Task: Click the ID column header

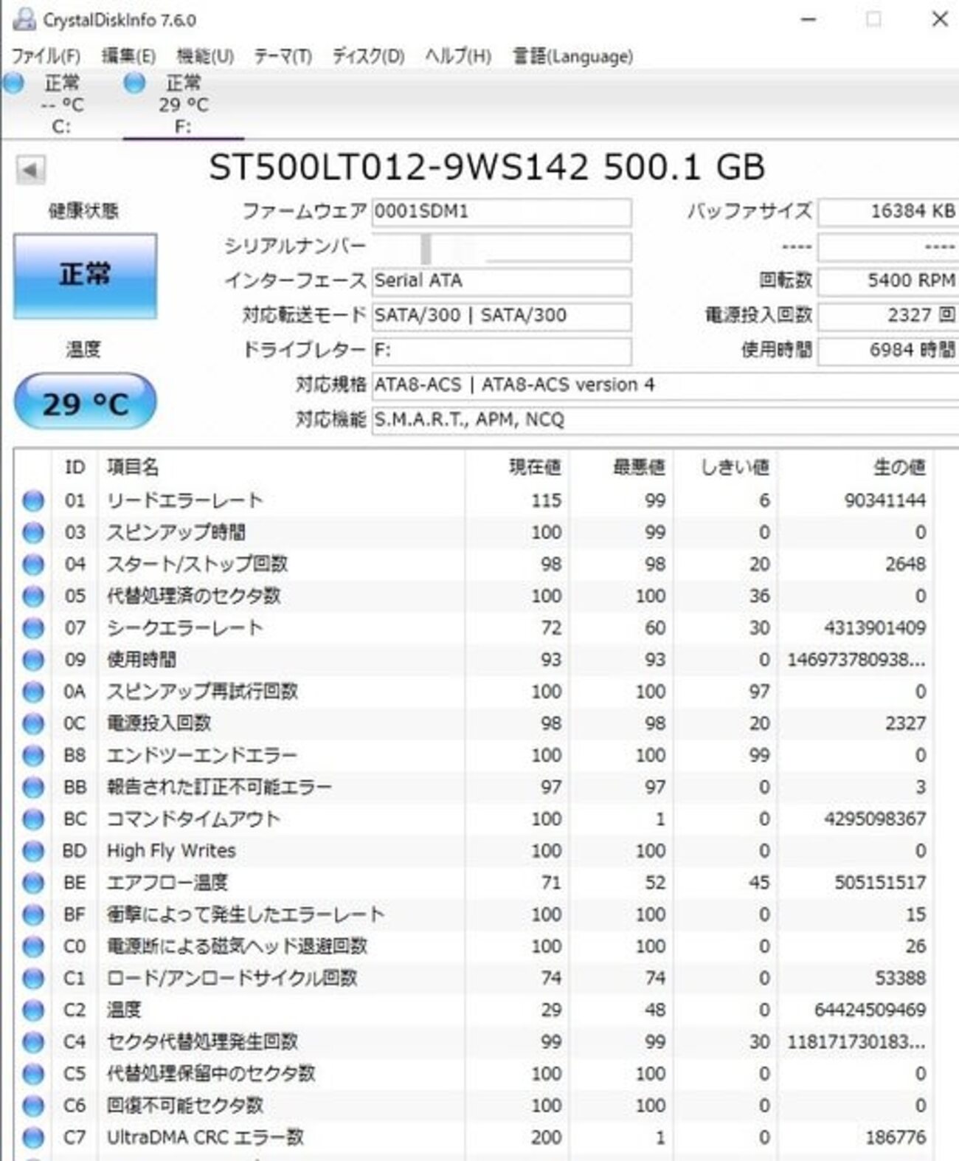Action: tap(75, 467)
